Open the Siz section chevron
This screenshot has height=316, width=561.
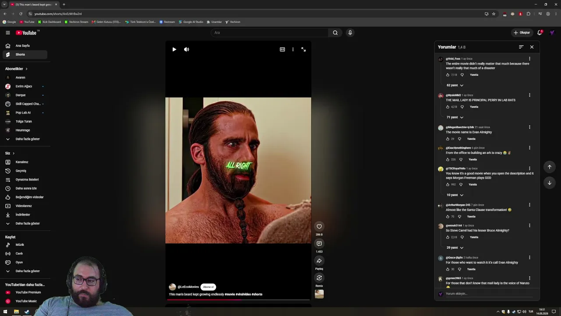(14, 153)
